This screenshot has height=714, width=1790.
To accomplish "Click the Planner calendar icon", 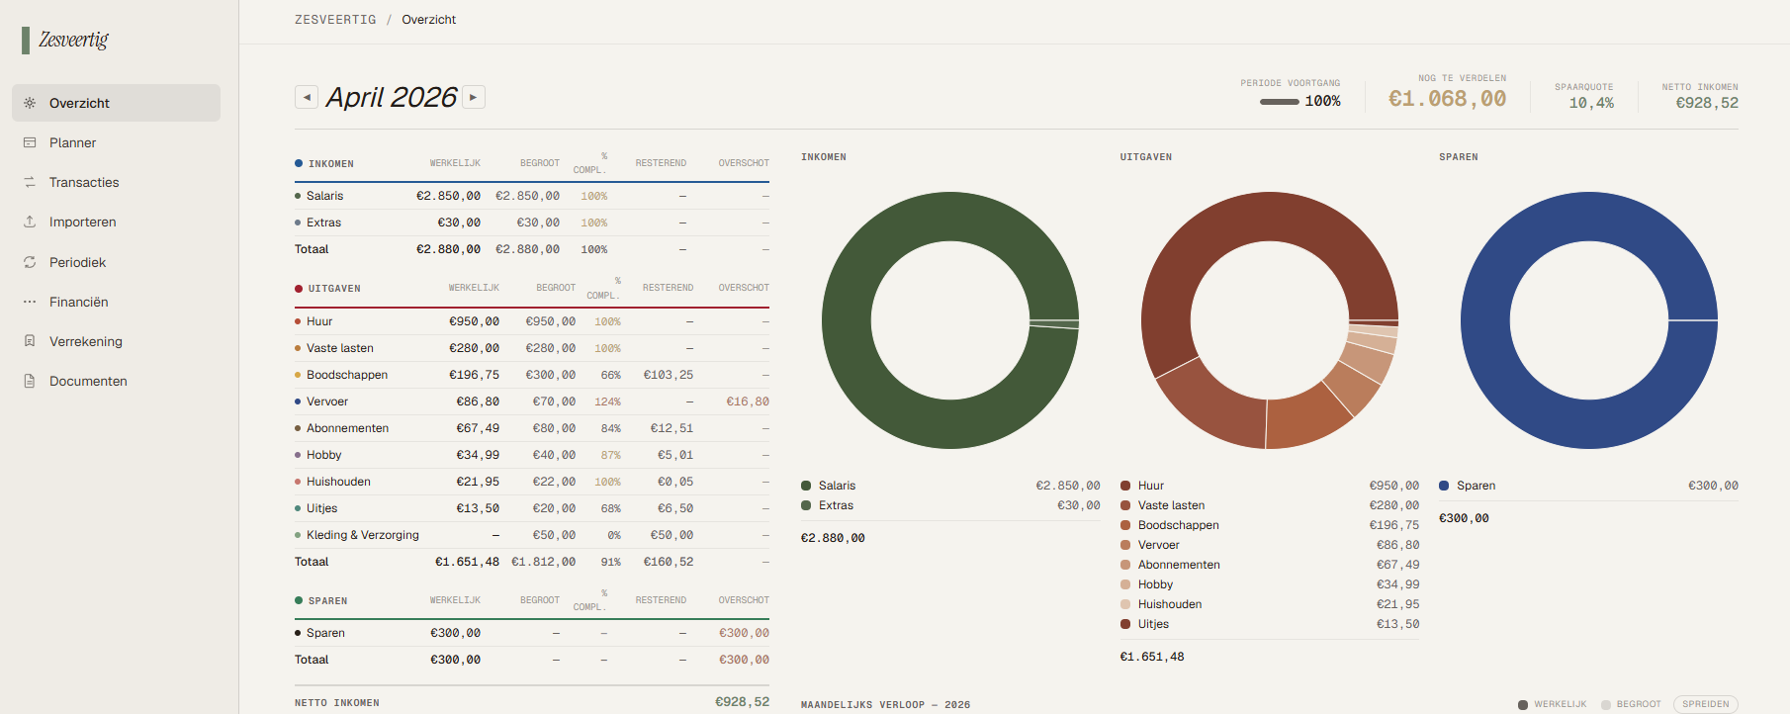I will coord(30,142).
